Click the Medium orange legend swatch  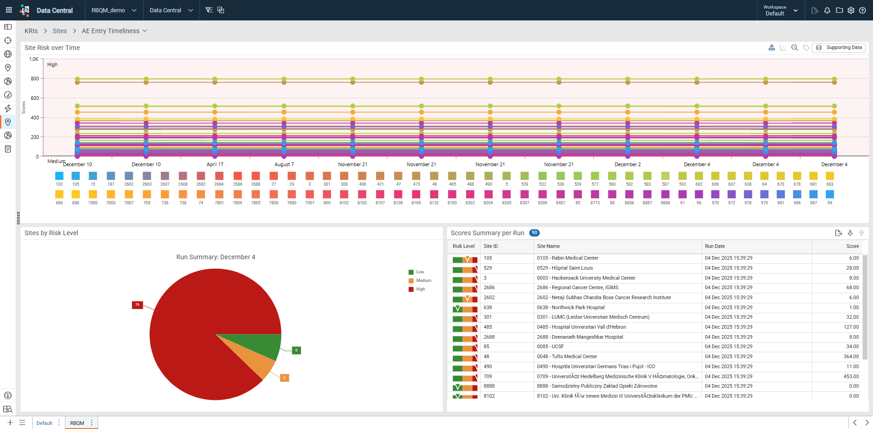tap(411, 281)
